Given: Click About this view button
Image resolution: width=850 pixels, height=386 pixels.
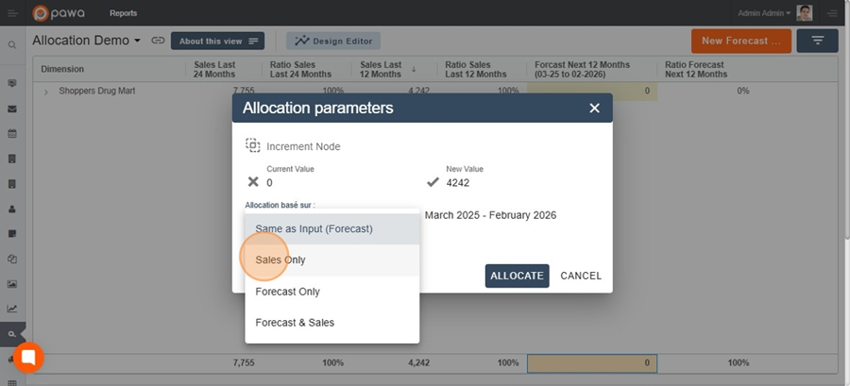Looking at the screenshot, I should (x=217, y=42).
